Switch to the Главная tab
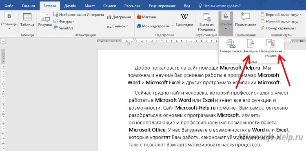306x151 pixels. [x=29, y=6]
